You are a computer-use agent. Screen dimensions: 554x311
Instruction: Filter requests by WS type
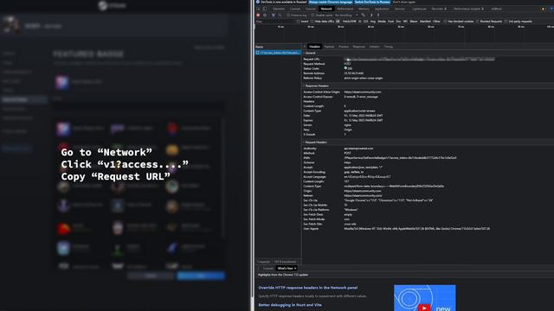(x=405, y=22)
